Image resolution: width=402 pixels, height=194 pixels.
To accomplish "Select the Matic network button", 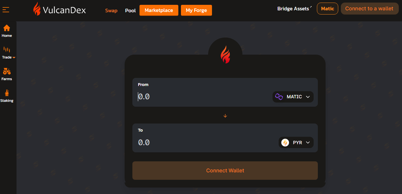I will [x=327, y=8].
